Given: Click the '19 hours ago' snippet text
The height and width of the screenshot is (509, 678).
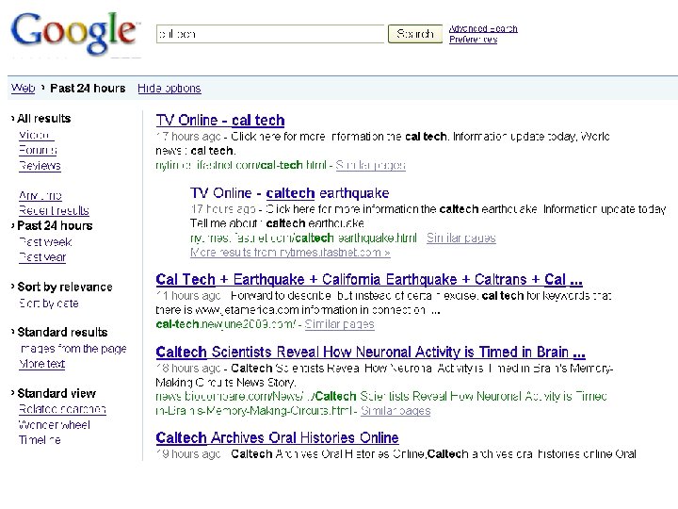Looking at the screenshot, I should tap(188, 454).
